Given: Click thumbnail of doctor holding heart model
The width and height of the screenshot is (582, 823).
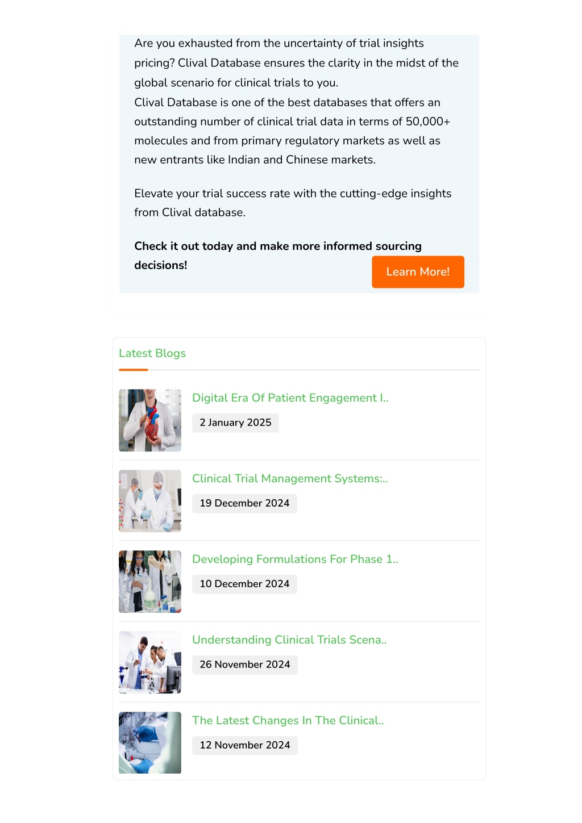Looking at the screenshot, I should point(150,420).
